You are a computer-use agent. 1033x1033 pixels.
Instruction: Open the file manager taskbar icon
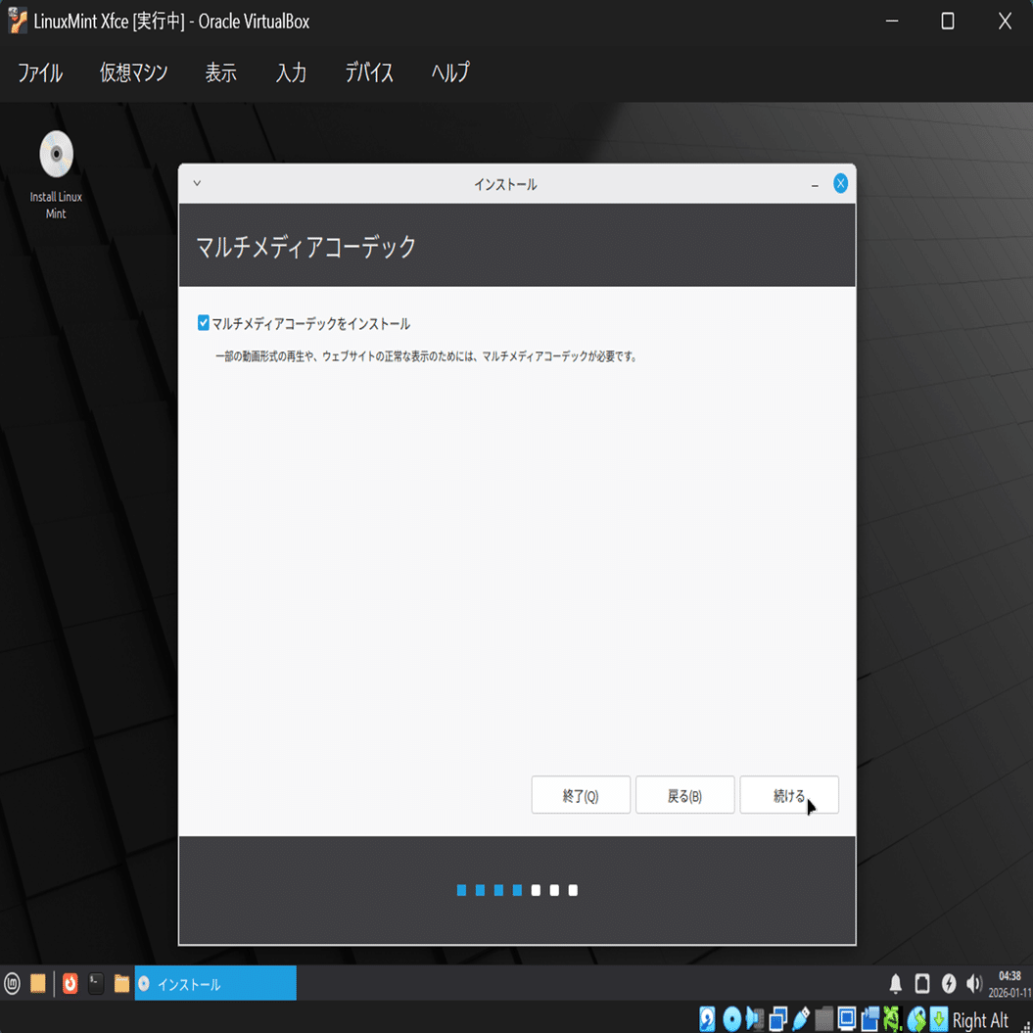tap(121, 983)
